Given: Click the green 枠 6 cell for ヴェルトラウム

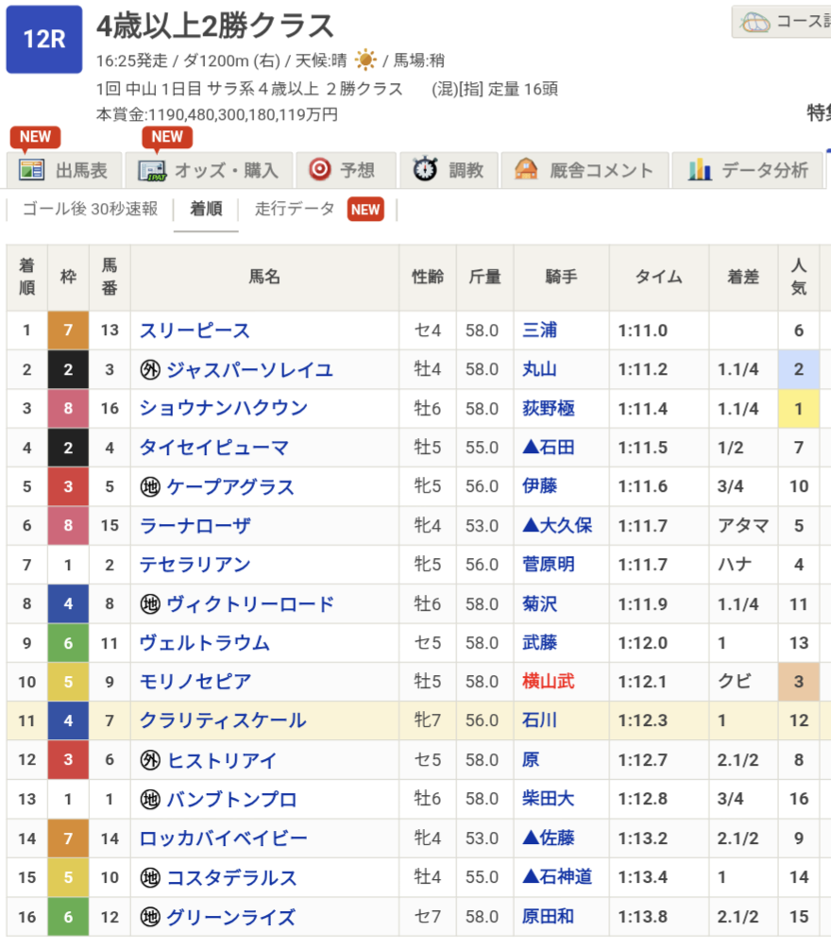Looking at the screenshot, I should pyautogui.click(x=68, y=643).
